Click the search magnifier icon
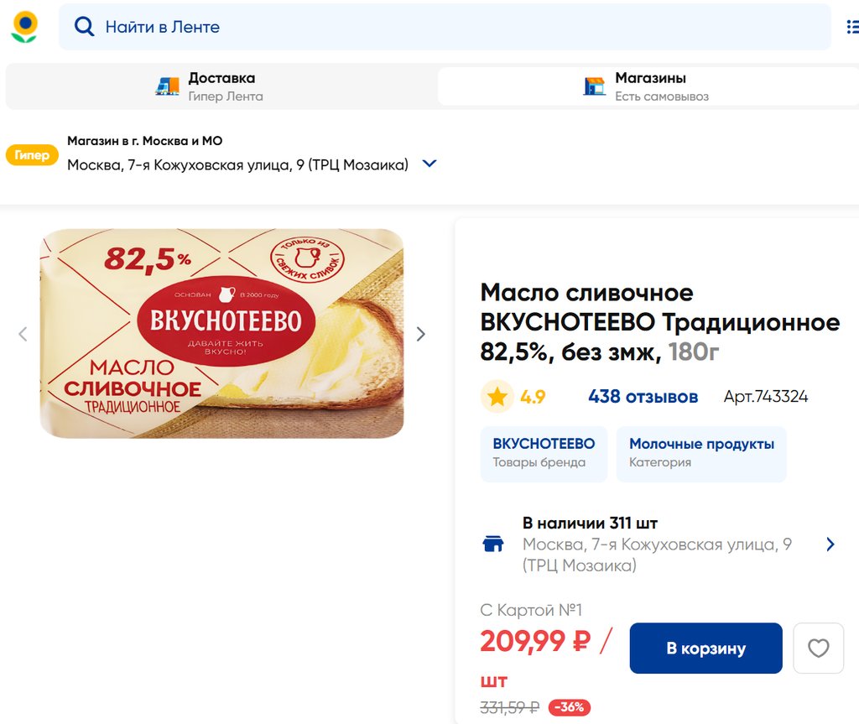Screen dimensions: 859x724 (x=84, y=27)
